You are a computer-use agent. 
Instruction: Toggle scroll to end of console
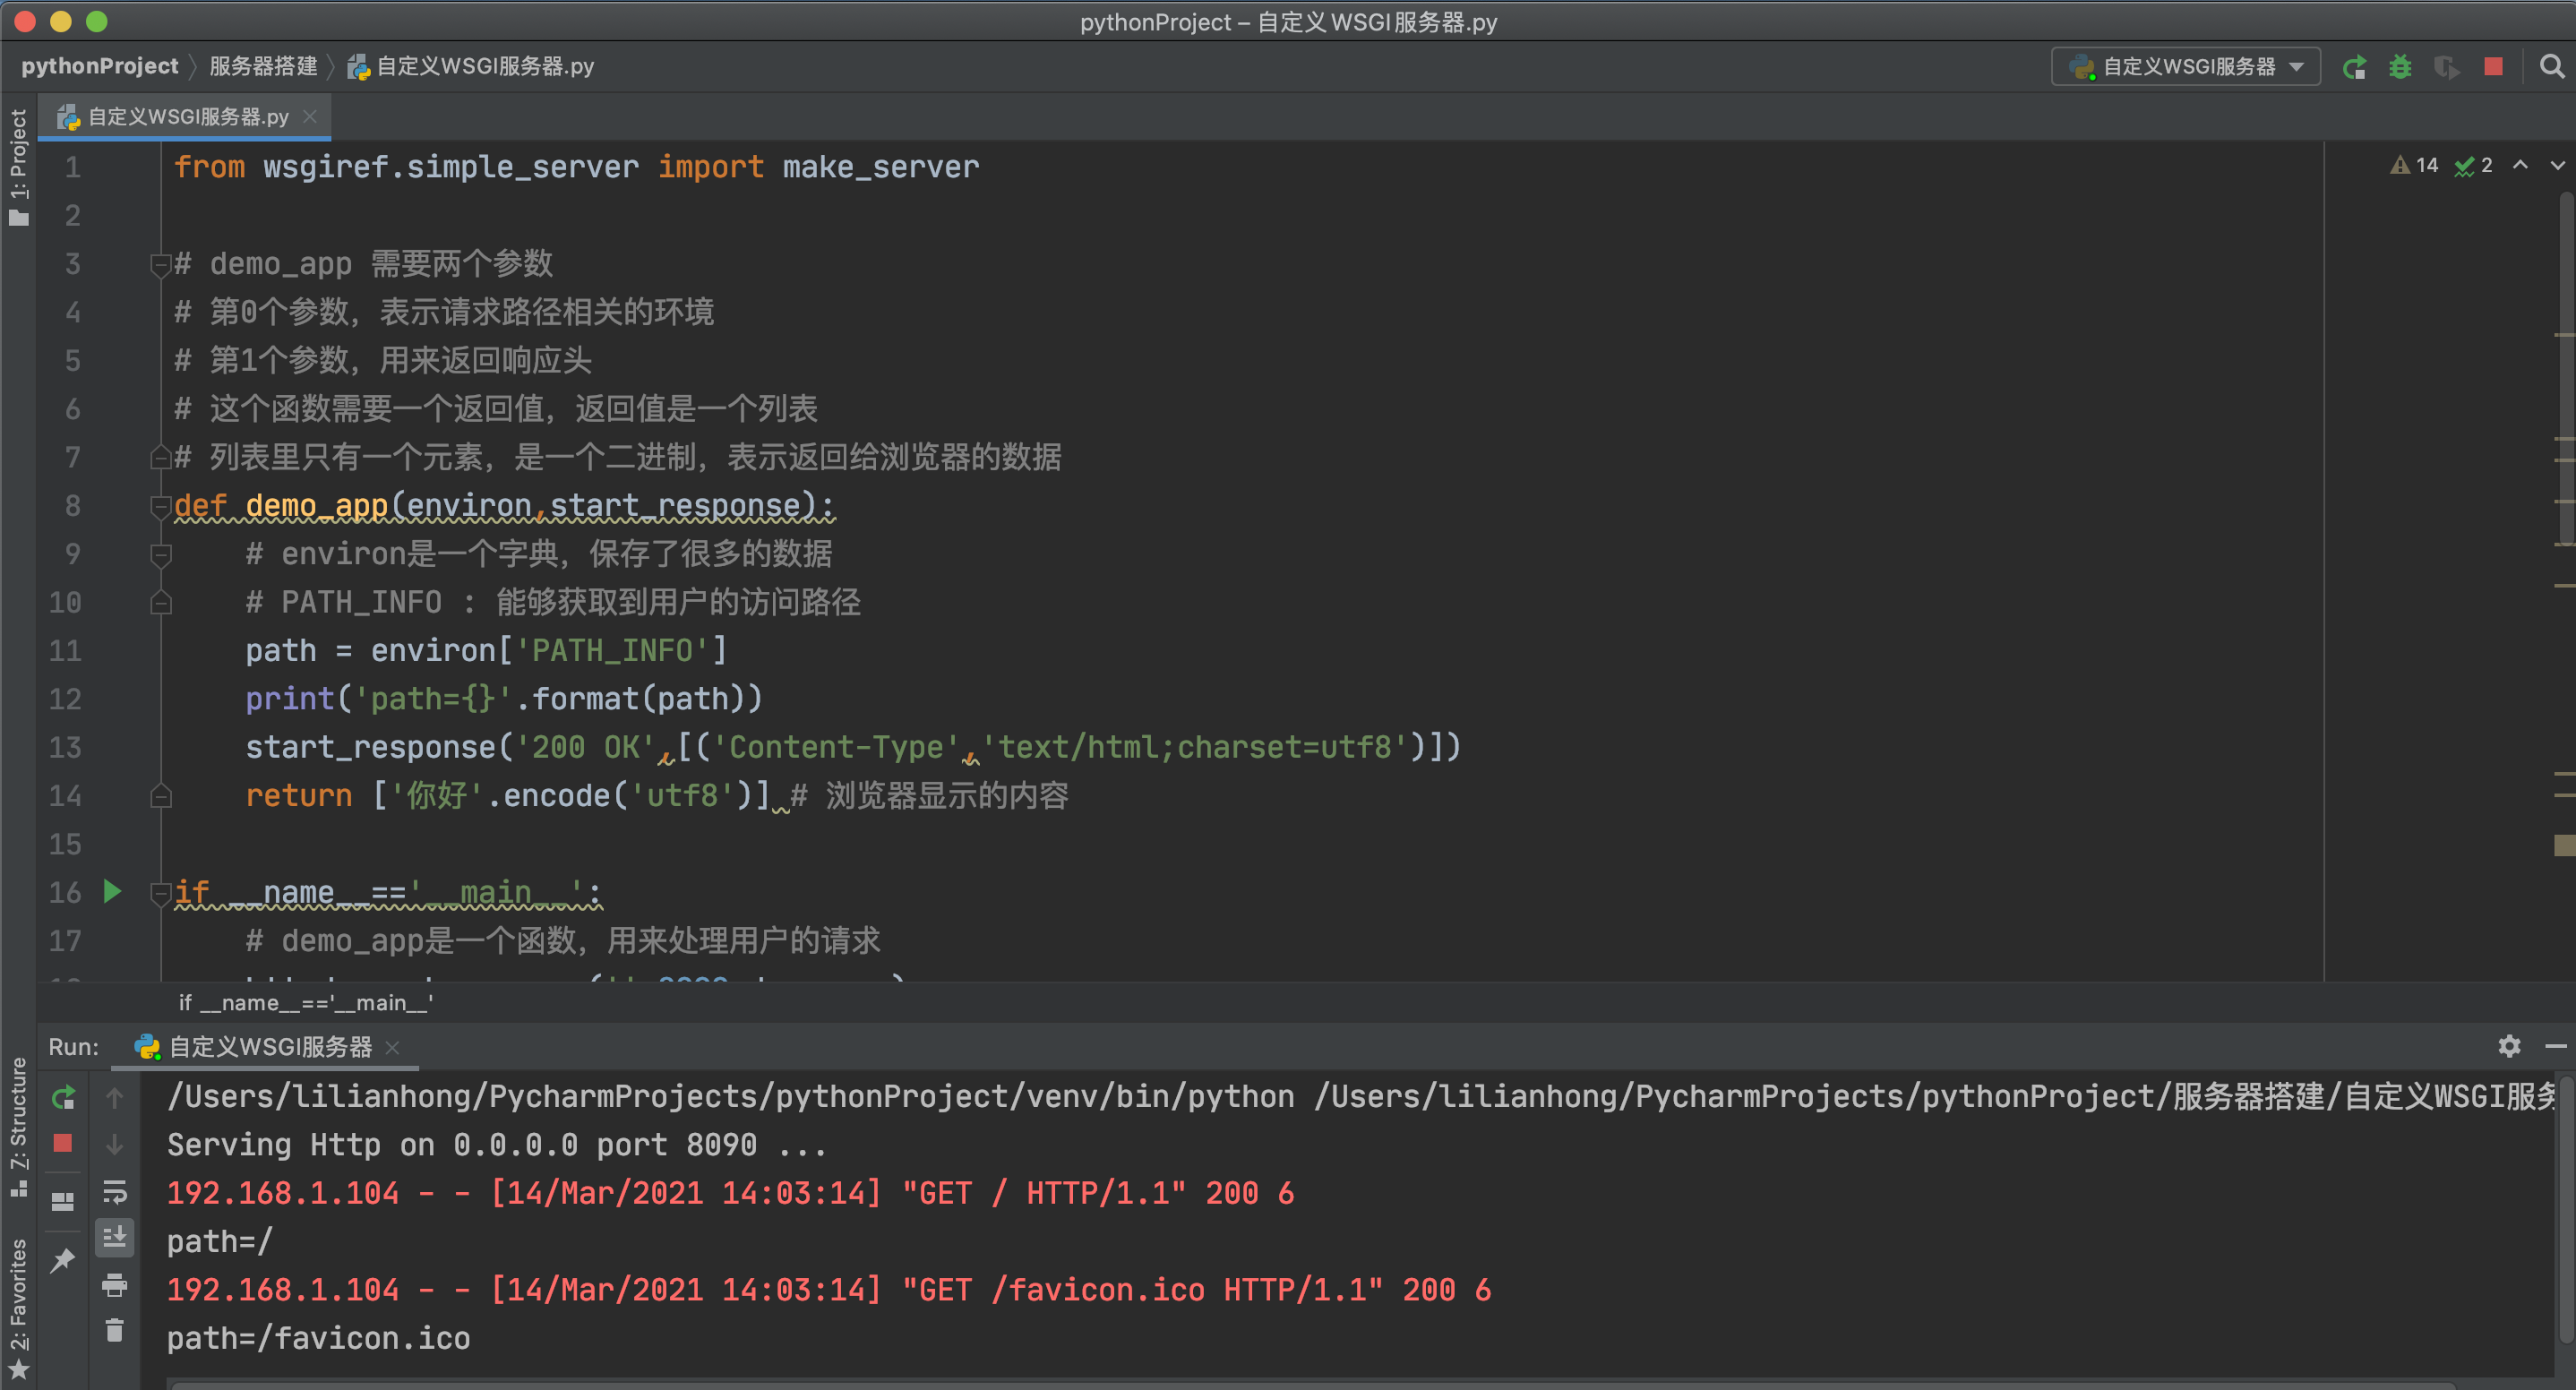pyautogui.click(x=115, y=1238)
